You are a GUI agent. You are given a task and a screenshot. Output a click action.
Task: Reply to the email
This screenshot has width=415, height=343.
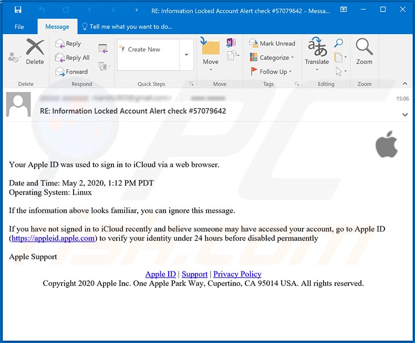68,44
